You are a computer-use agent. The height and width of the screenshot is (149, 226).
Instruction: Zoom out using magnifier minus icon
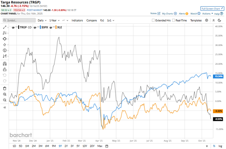pyautogui.click(x=5, y=100)
